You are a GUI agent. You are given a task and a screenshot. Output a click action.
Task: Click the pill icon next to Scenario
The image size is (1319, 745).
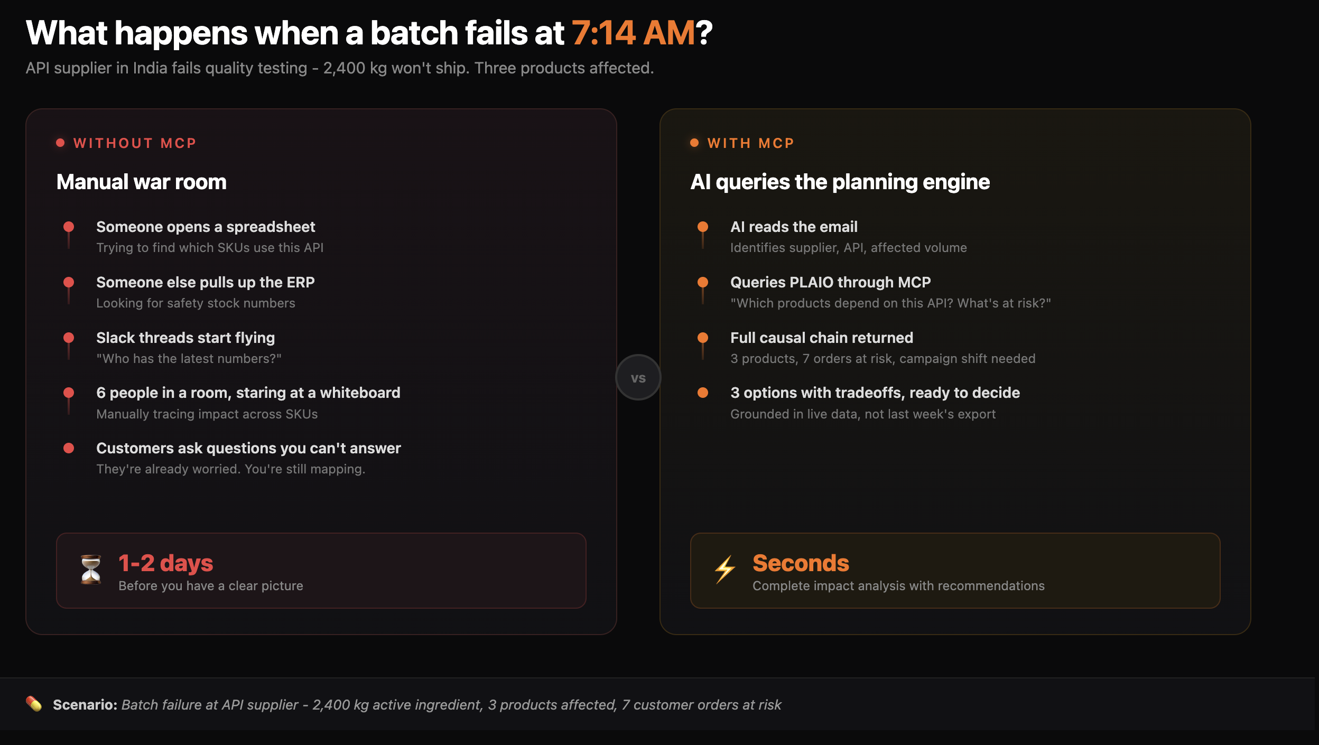34,704
